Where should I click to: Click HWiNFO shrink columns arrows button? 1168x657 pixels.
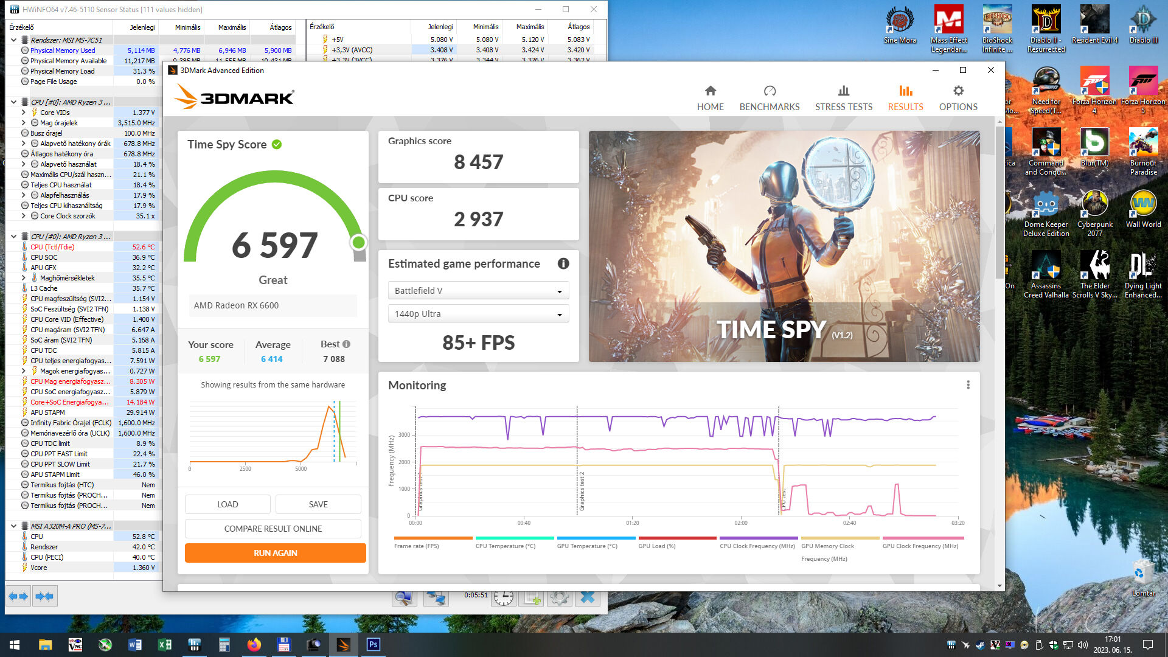(x=44, y=596)
